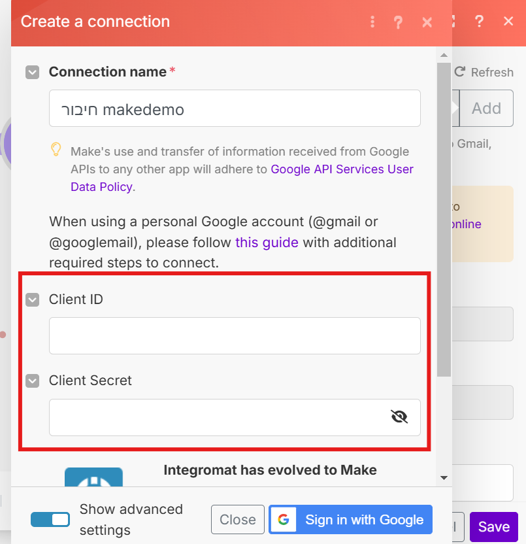Click the three-dot menu in dialog header
Screen dimensions: 526x544
(372, 22)
